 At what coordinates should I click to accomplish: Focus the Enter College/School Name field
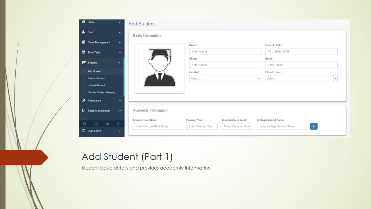click(x=281, y=126)
